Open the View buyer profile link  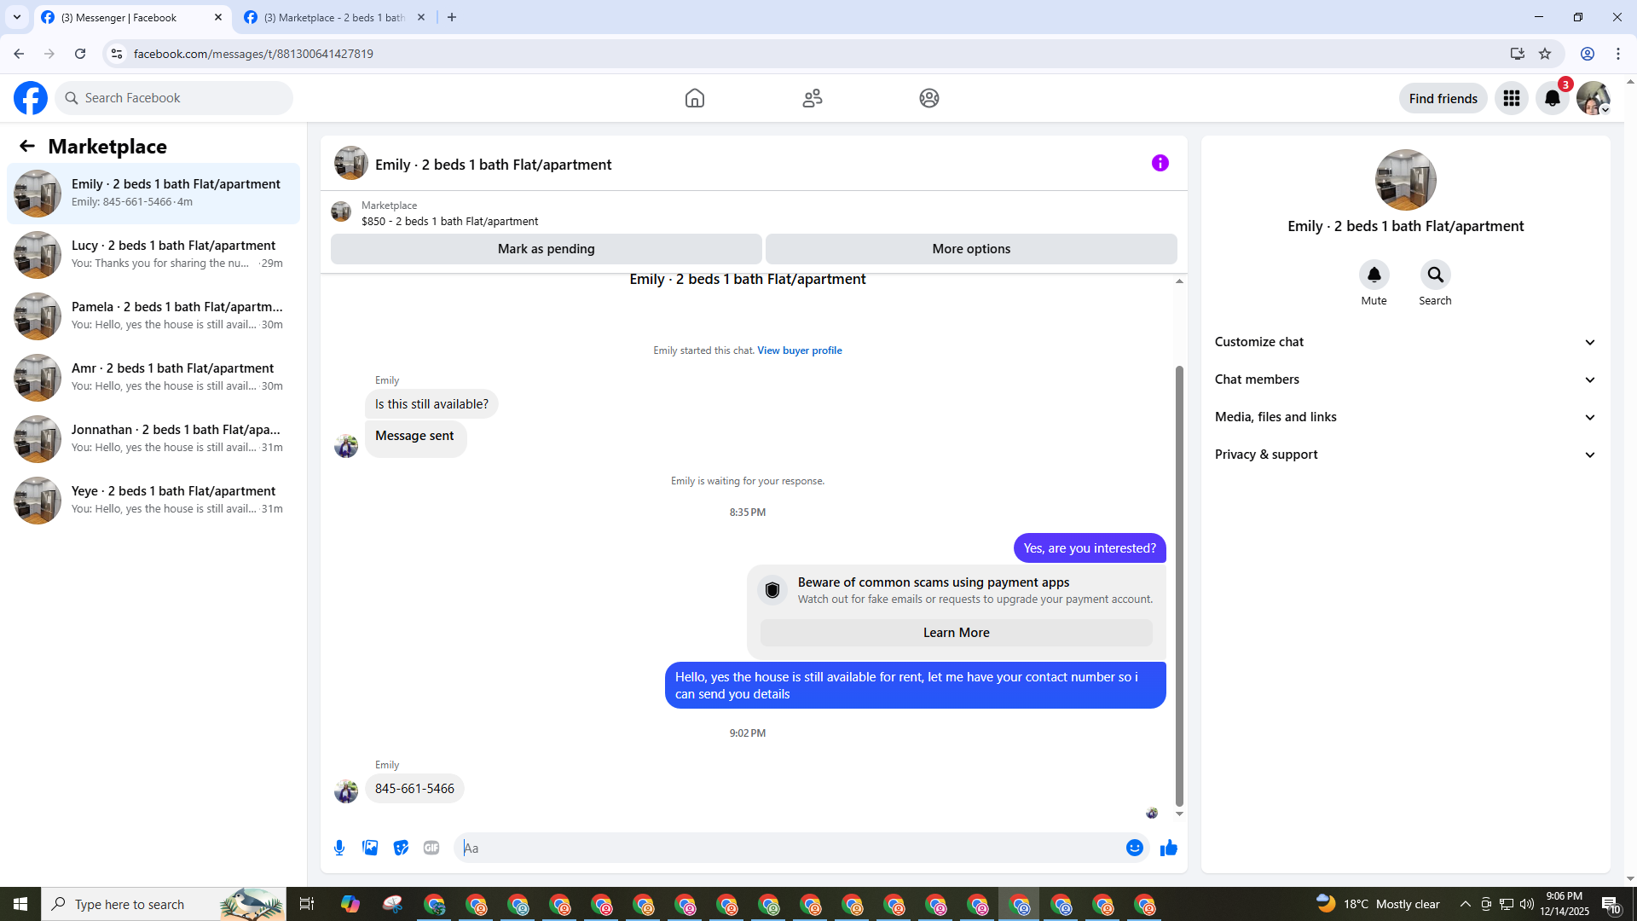(799, 350)
